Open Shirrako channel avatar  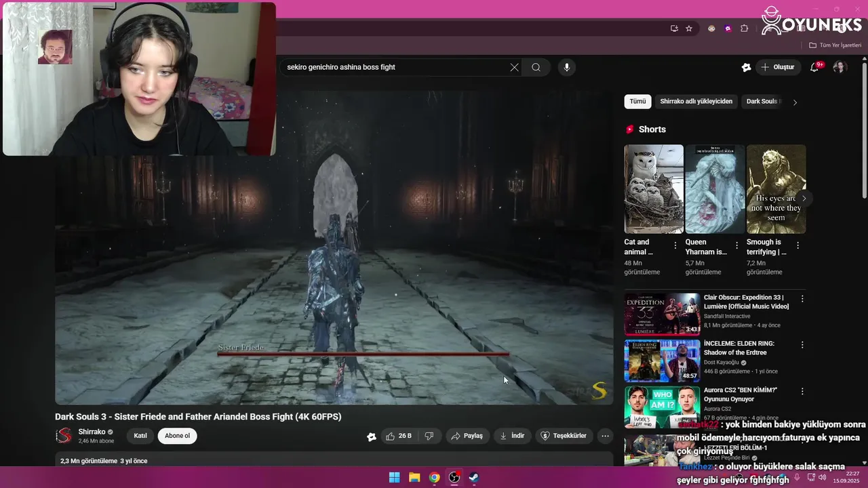point(64,436)
